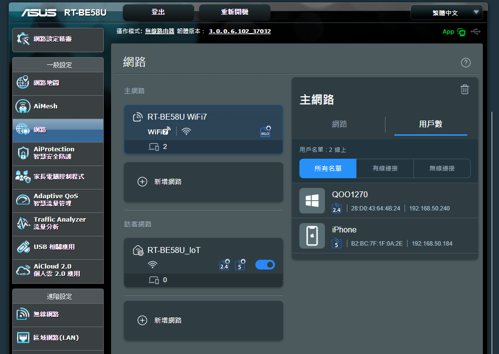The image size is (499, 354).
Task: Click the 5 band badge under iPhone
Action: click(337, 244)
